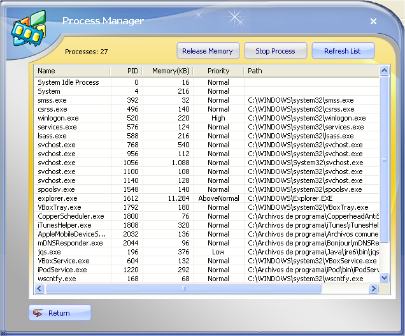This screenshot has width=405, height=336.
Task: Click PID value 1792
Action: [x=131, y=207]
